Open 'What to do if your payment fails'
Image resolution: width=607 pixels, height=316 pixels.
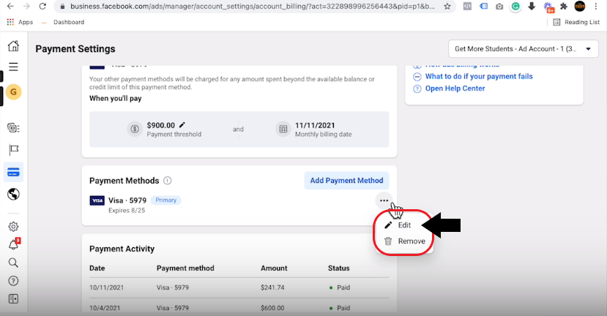click(x=479, y=76)
